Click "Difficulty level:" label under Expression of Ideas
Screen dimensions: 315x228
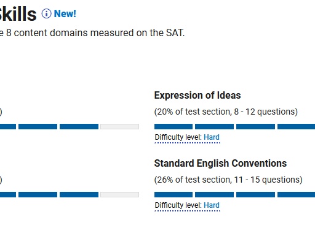coord(178,137)
